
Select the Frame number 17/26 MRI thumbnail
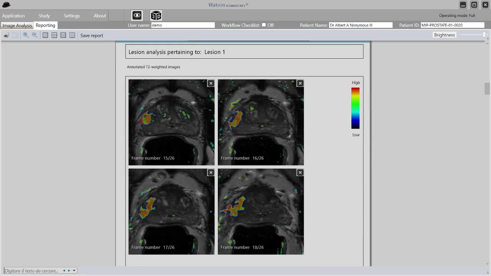click(x=171, y=212)
